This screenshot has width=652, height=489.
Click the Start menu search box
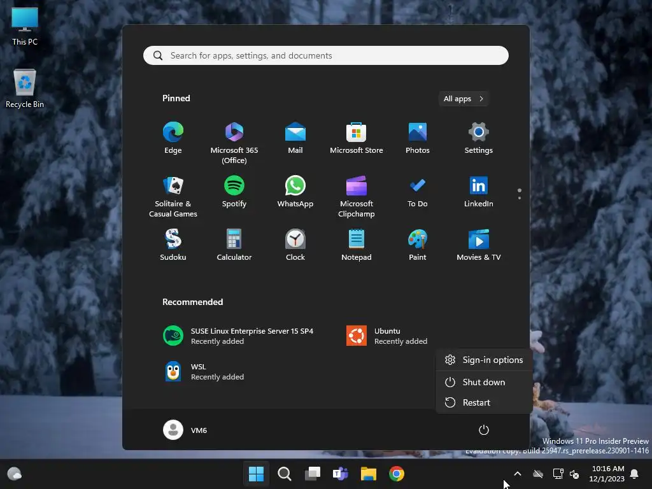(325, 55)
